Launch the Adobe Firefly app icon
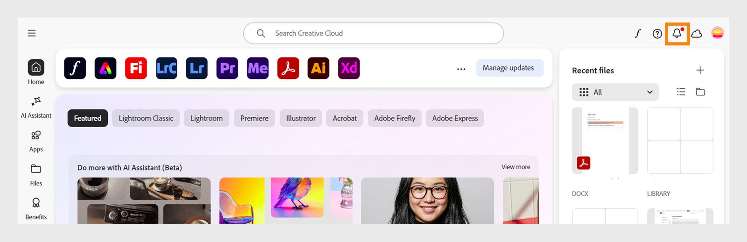The width and height of the screenshot is (747, 242). coord(136,68)
